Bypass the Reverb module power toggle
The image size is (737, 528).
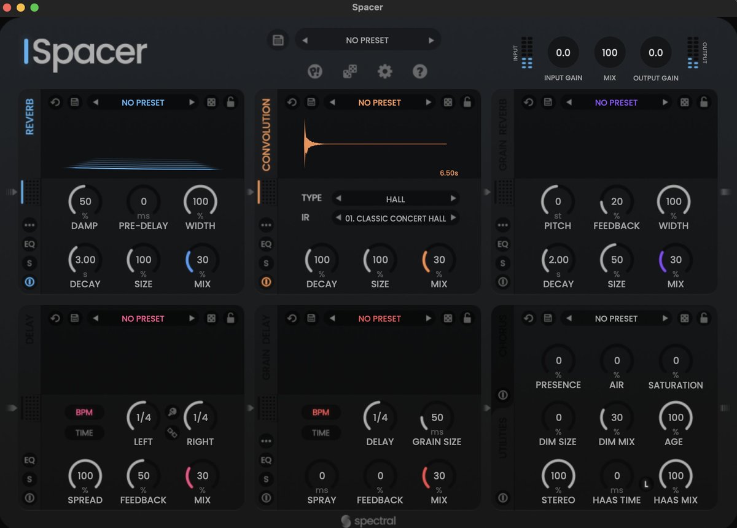coord(29,282)
